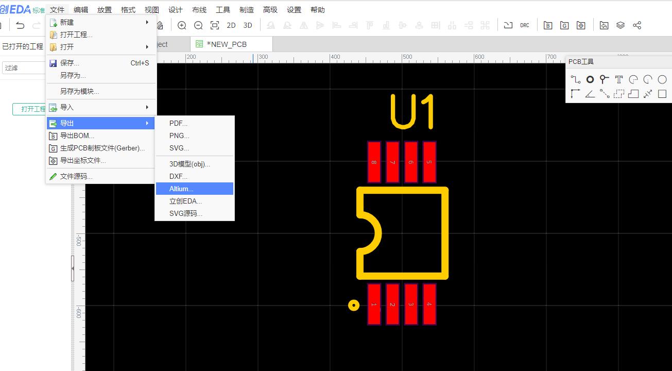Select the Arc tool in PCB tools
Image resolution: width=672 pixels, height=371 pixels.
633,79
